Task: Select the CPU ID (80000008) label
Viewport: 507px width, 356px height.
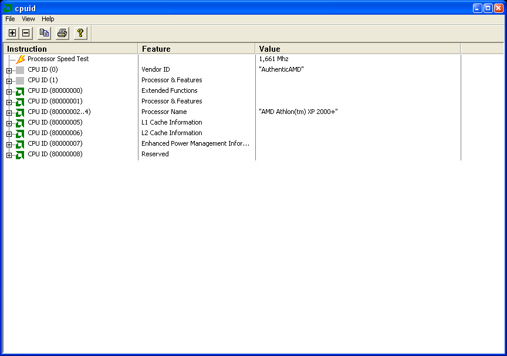Action: click(55, 154)
